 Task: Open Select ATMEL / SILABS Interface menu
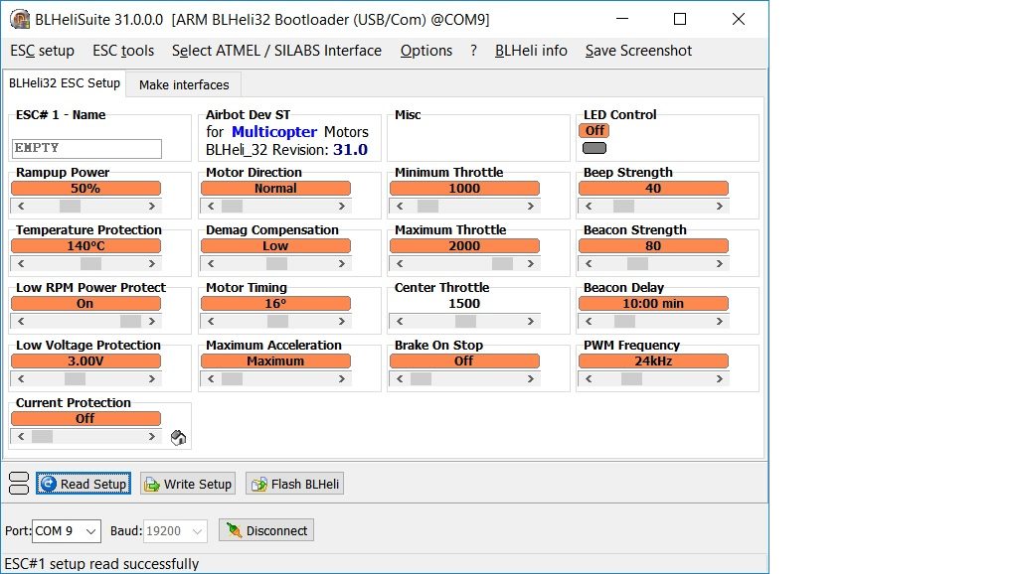tap(276, 51)
